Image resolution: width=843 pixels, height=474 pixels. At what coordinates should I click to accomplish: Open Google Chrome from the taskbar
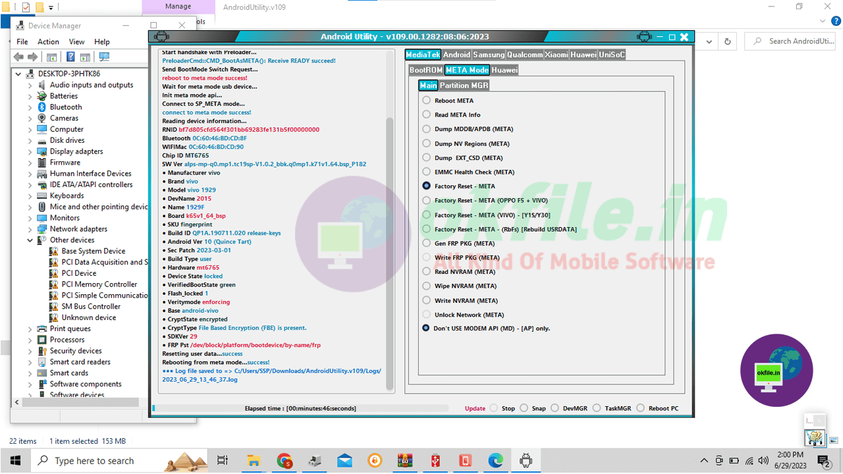coord(285,460)
